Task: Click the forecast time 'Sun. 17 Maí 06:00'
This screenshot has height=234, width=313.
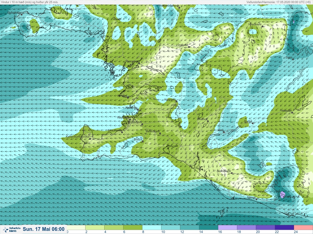Action: point(44,229)
